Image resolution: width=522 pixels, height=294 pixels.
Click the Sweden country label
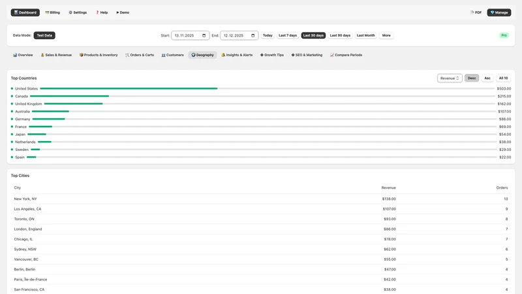pos(22,150)
